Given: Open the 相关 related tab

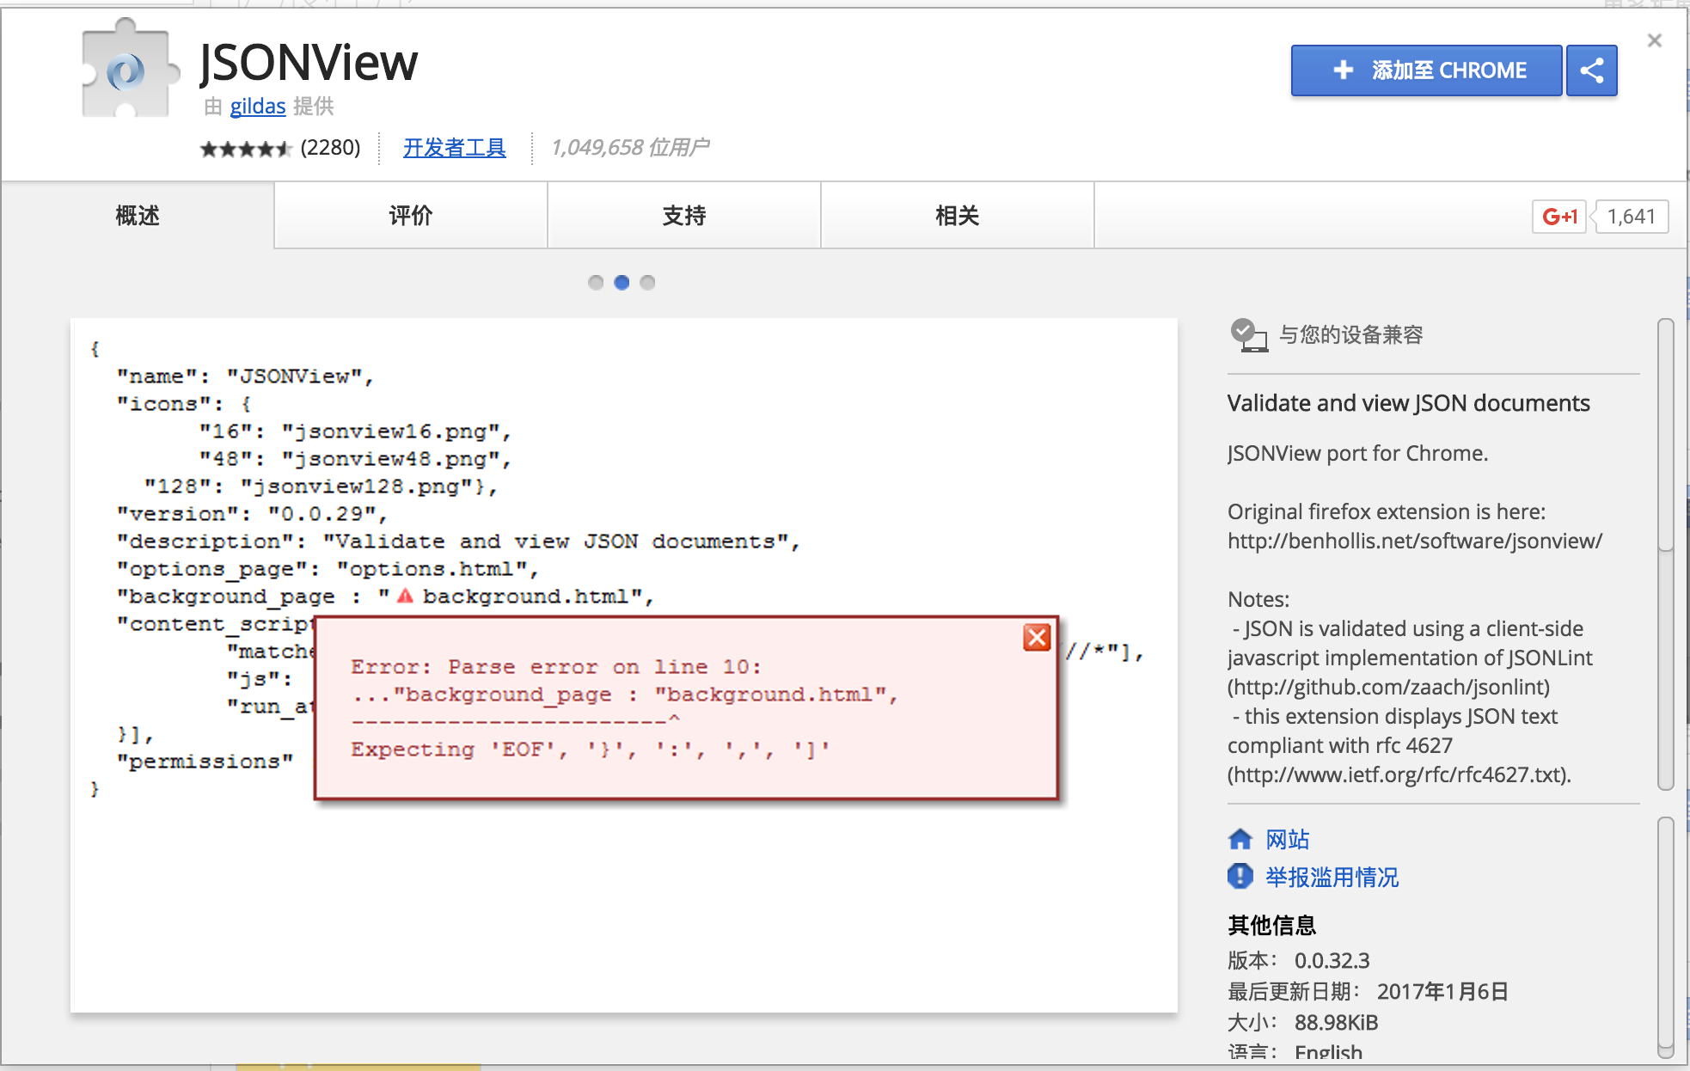Looking at the screenshot, I should pos(957,216).
